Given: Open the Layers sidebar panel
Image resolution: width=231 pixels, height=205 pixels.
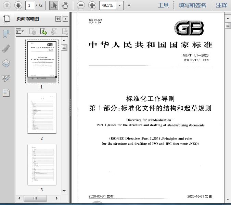Looking at the screenshot, I should pos(6,63).
